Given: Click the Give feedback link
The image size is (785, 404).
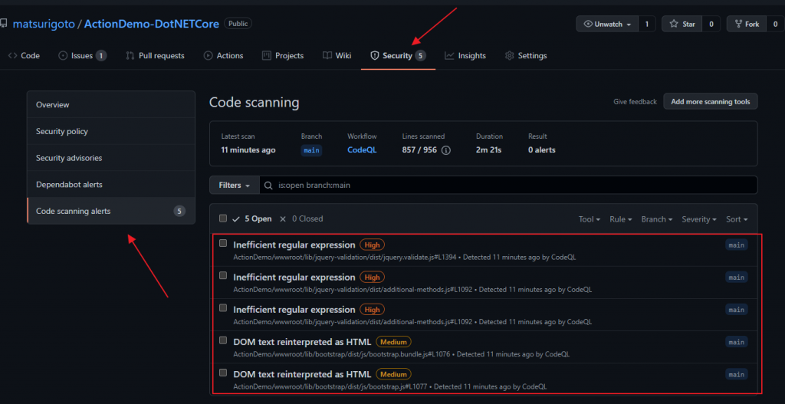Looking at the screenshot, I should tap(635, 102).
